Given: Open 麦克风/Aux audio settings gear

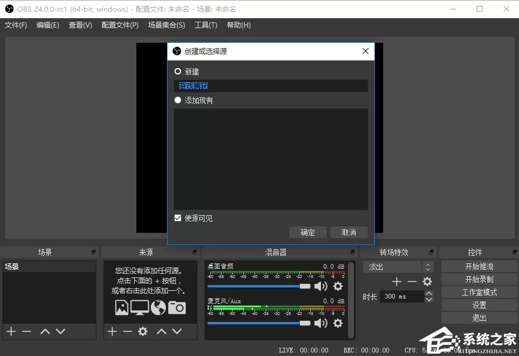Looking at the screenshot, I should (337, 323).
